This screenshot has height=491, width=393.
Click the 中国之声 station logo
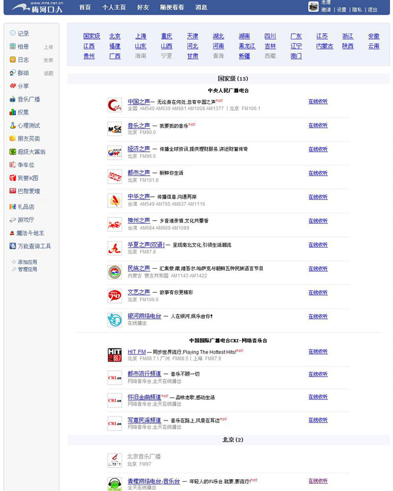pos(114,105)
